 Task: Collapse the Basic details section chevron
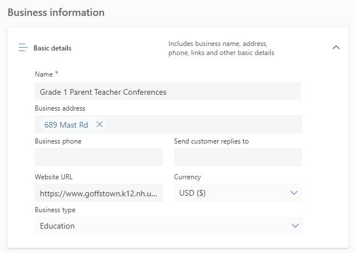click(336, 47)
